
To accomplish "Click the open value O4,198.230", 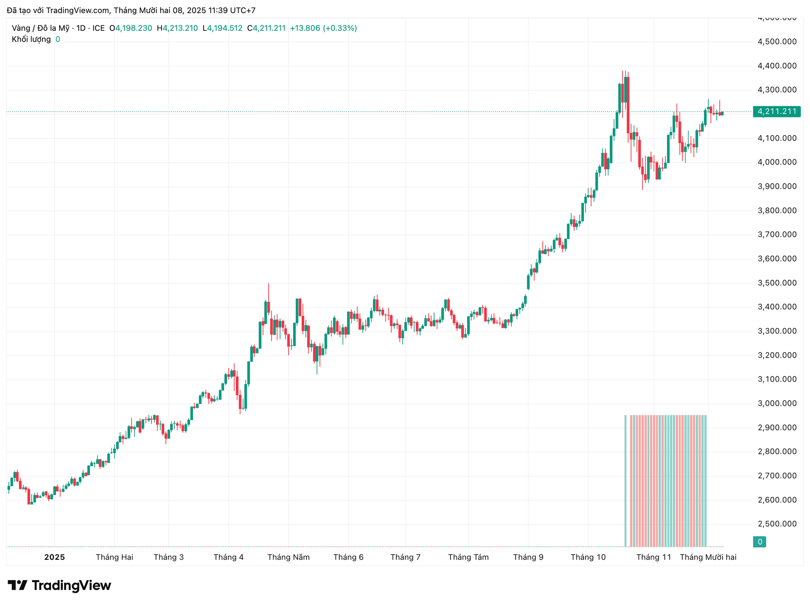I will [x=131, y=28].
